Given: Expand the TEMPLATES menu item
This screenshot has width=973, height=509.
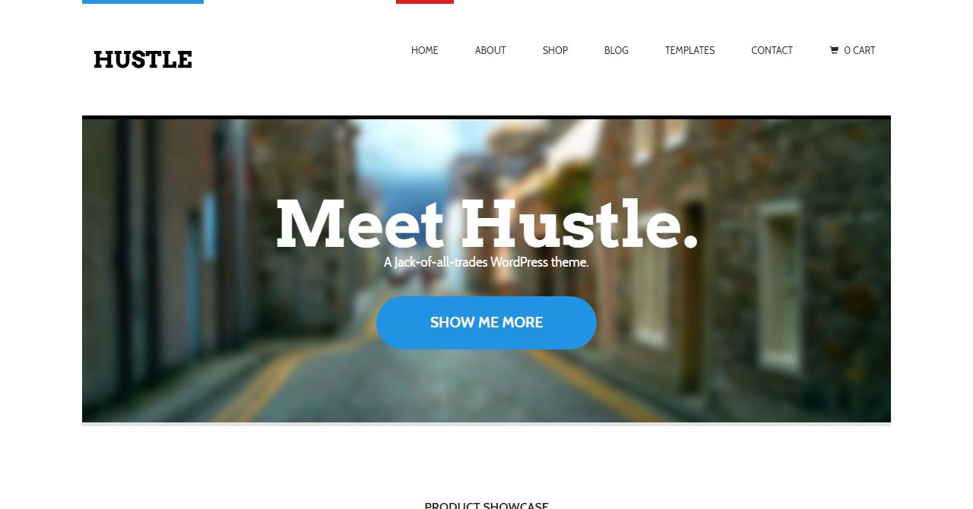Looking at the screenshot, I should 689,50.
